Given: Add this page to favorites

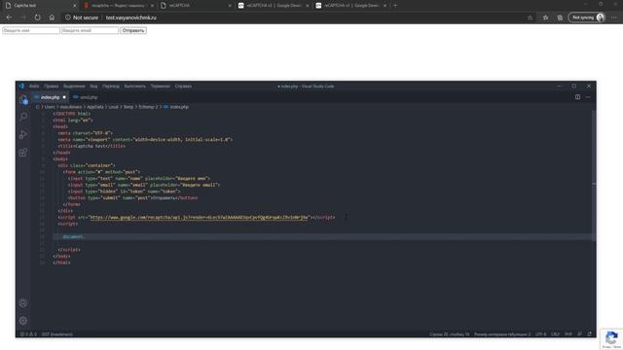Looking at the screenshot, I should 530,17.
